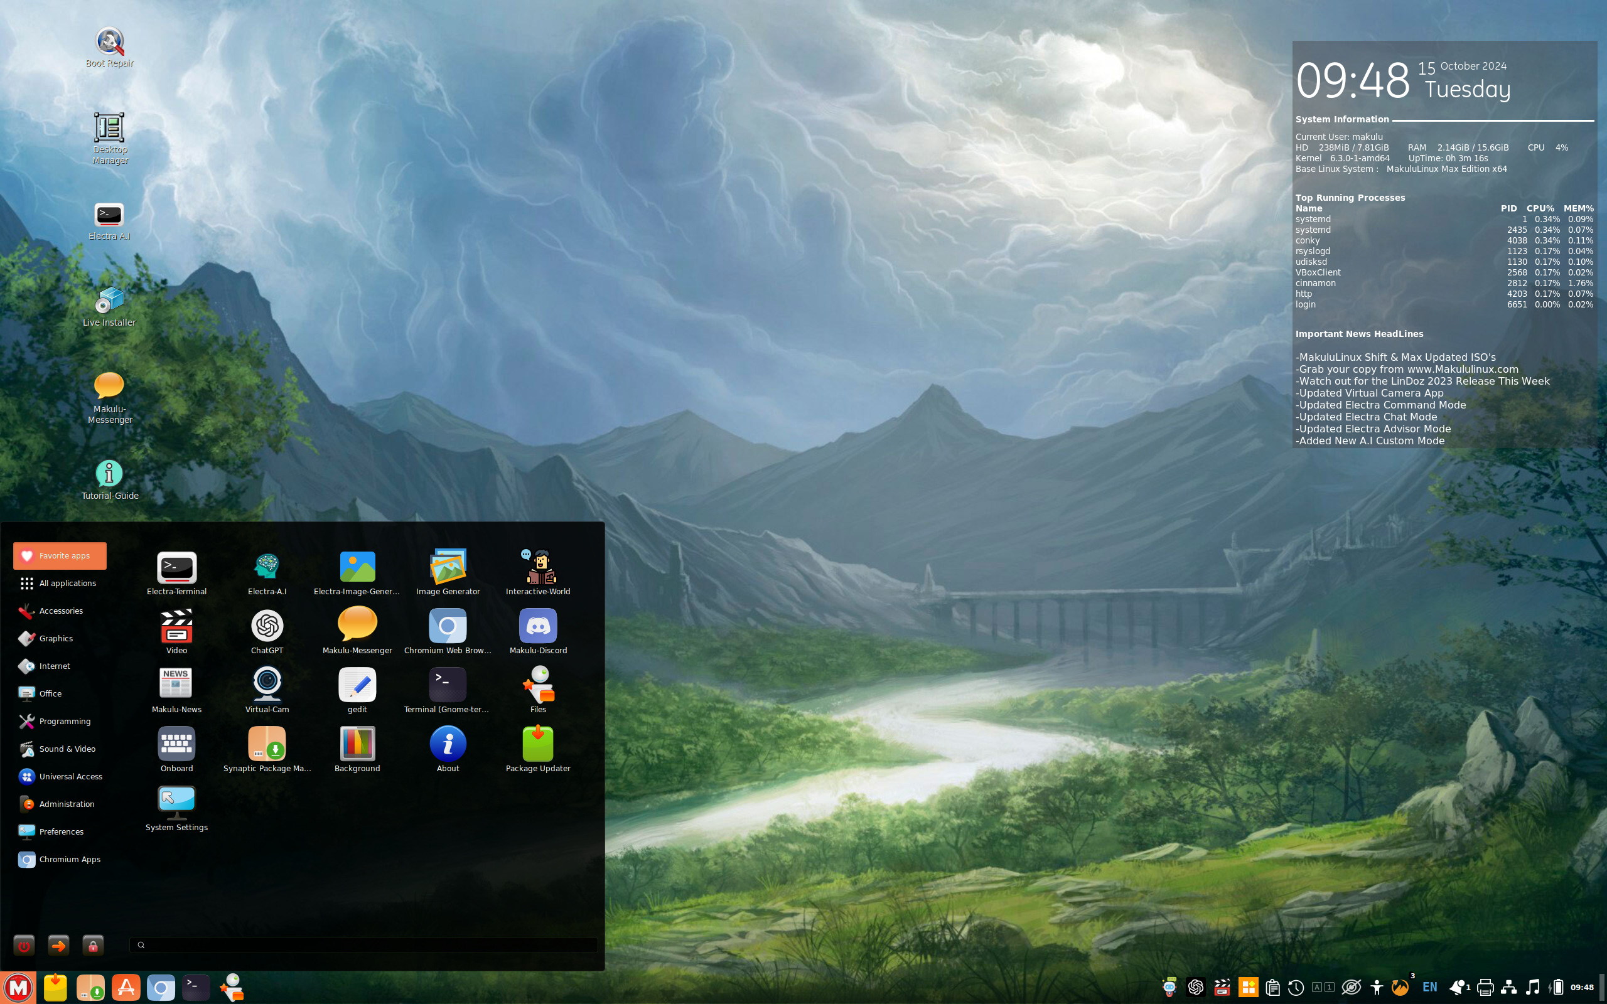
Task: Open Accessories category in menu
Action: pyautogui.click(x=60, y=611)
